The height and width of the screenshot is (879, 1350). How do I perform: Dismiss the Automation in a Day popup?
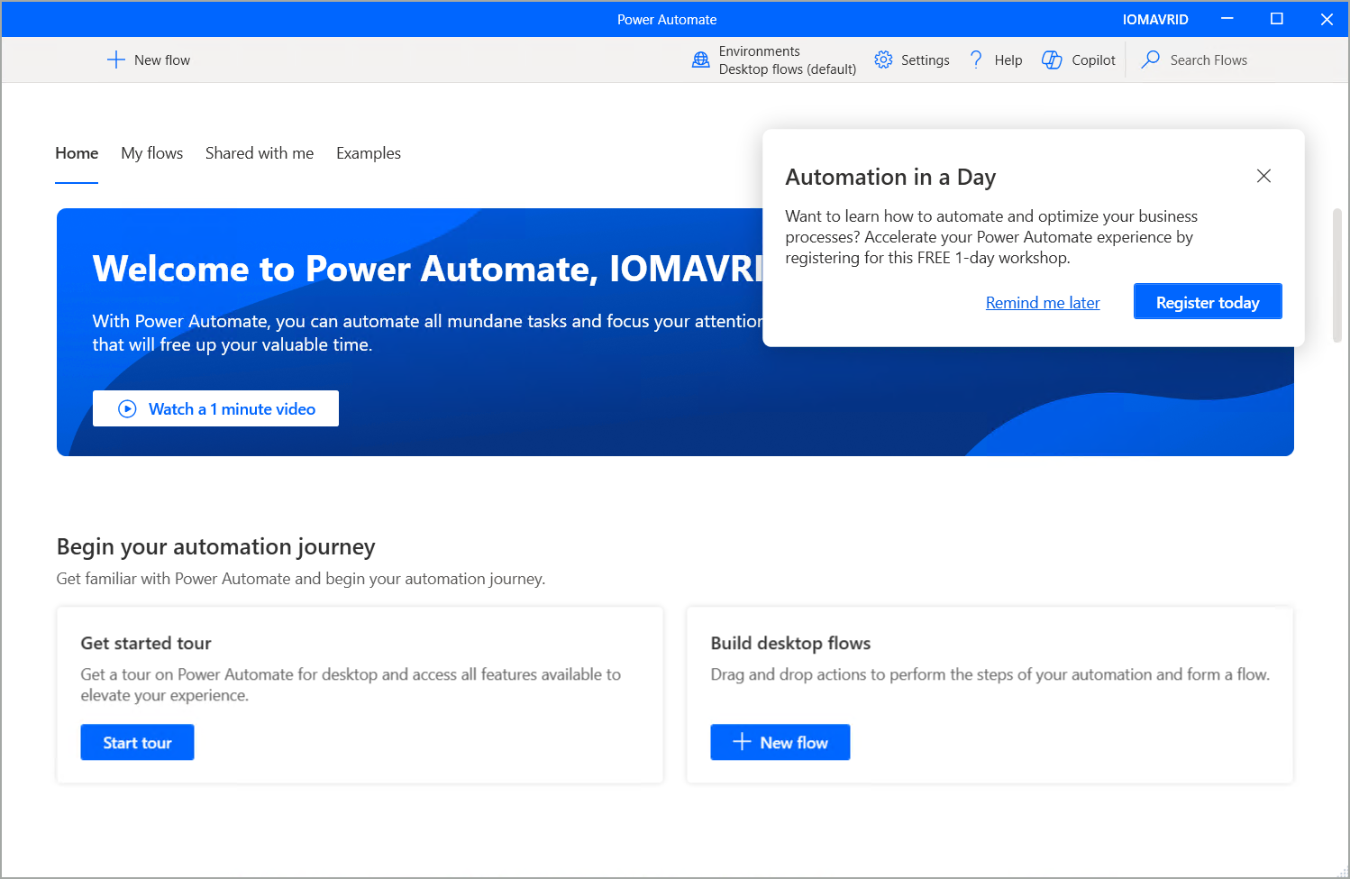coord(1263,176)
